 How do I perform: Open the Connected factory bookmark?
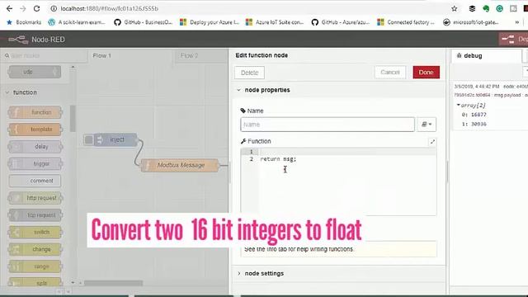tap(406, 22)
